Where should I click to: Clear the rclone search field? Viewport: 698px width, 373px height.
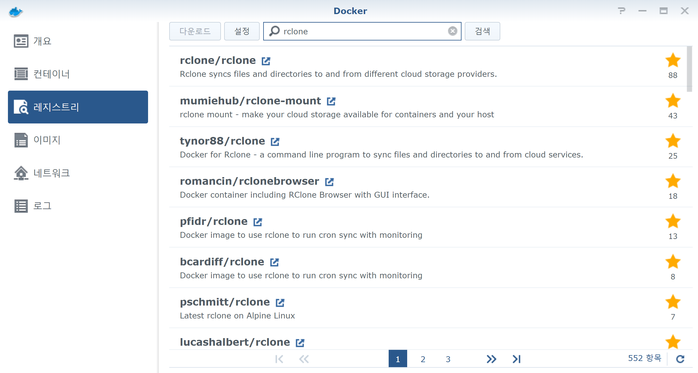click(x=452, y=31)
